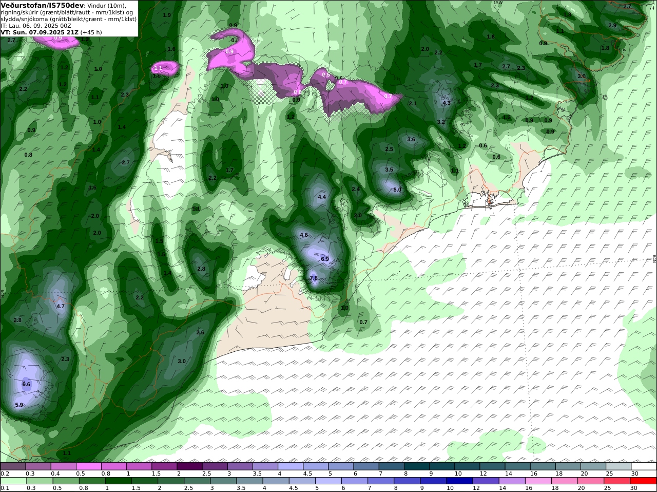
Task: Click the pale green 0.1 swatch in rain legend
Action: point(13,481)
